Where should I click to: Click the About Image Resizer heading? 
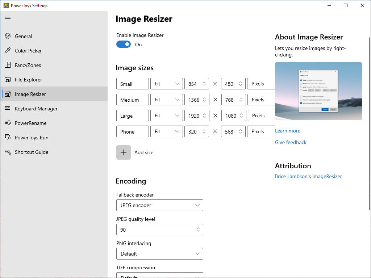click(x=309, y=37)
